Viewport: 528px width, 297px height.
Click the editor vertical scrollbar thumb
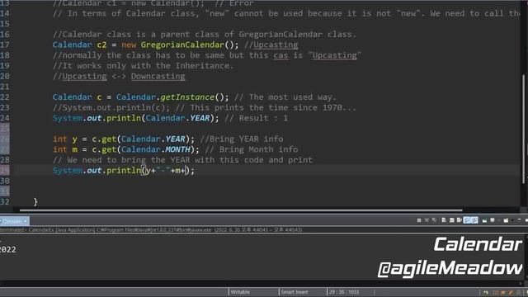pos(523,129)
